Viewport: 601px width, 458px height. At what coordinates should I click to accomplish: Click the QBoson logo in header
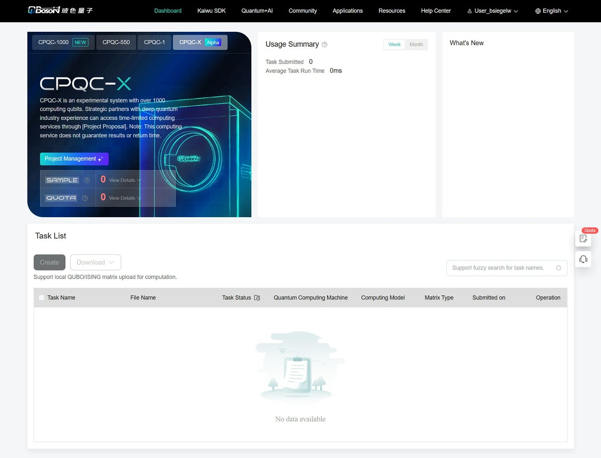click(60, 10)
